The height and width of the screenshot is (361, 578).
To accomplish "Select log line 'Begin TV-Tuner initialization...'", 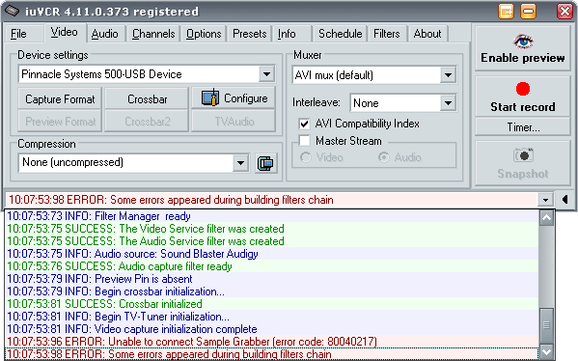I will [272, 317].
